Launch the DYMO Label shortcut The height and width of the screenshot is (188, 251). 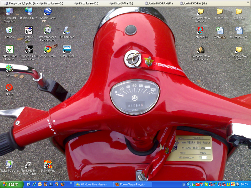67,51
